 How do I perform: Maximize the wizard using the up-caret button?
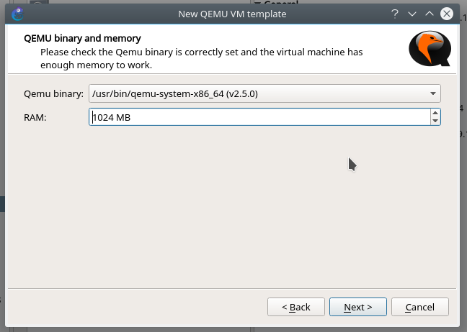pos(430,14)
